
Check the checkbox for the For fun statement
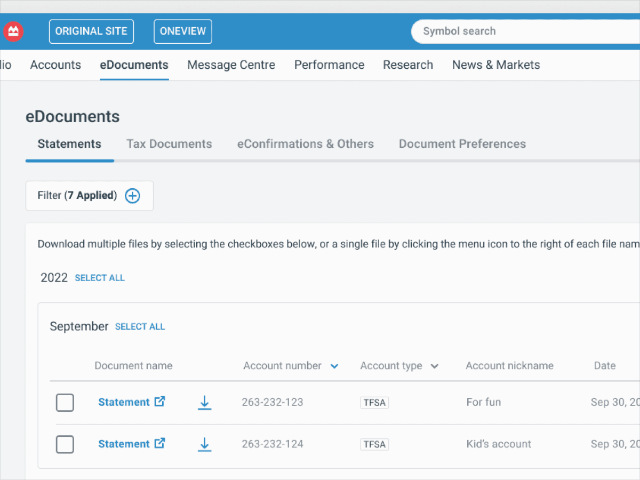65,403
